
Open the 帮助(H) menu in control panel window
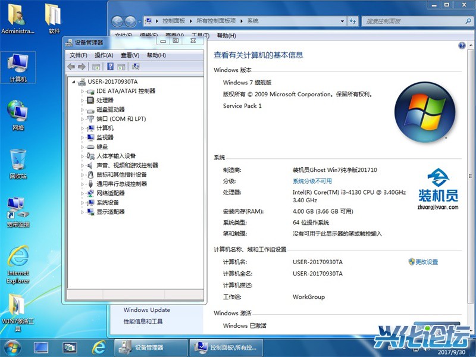click(227, 36)
